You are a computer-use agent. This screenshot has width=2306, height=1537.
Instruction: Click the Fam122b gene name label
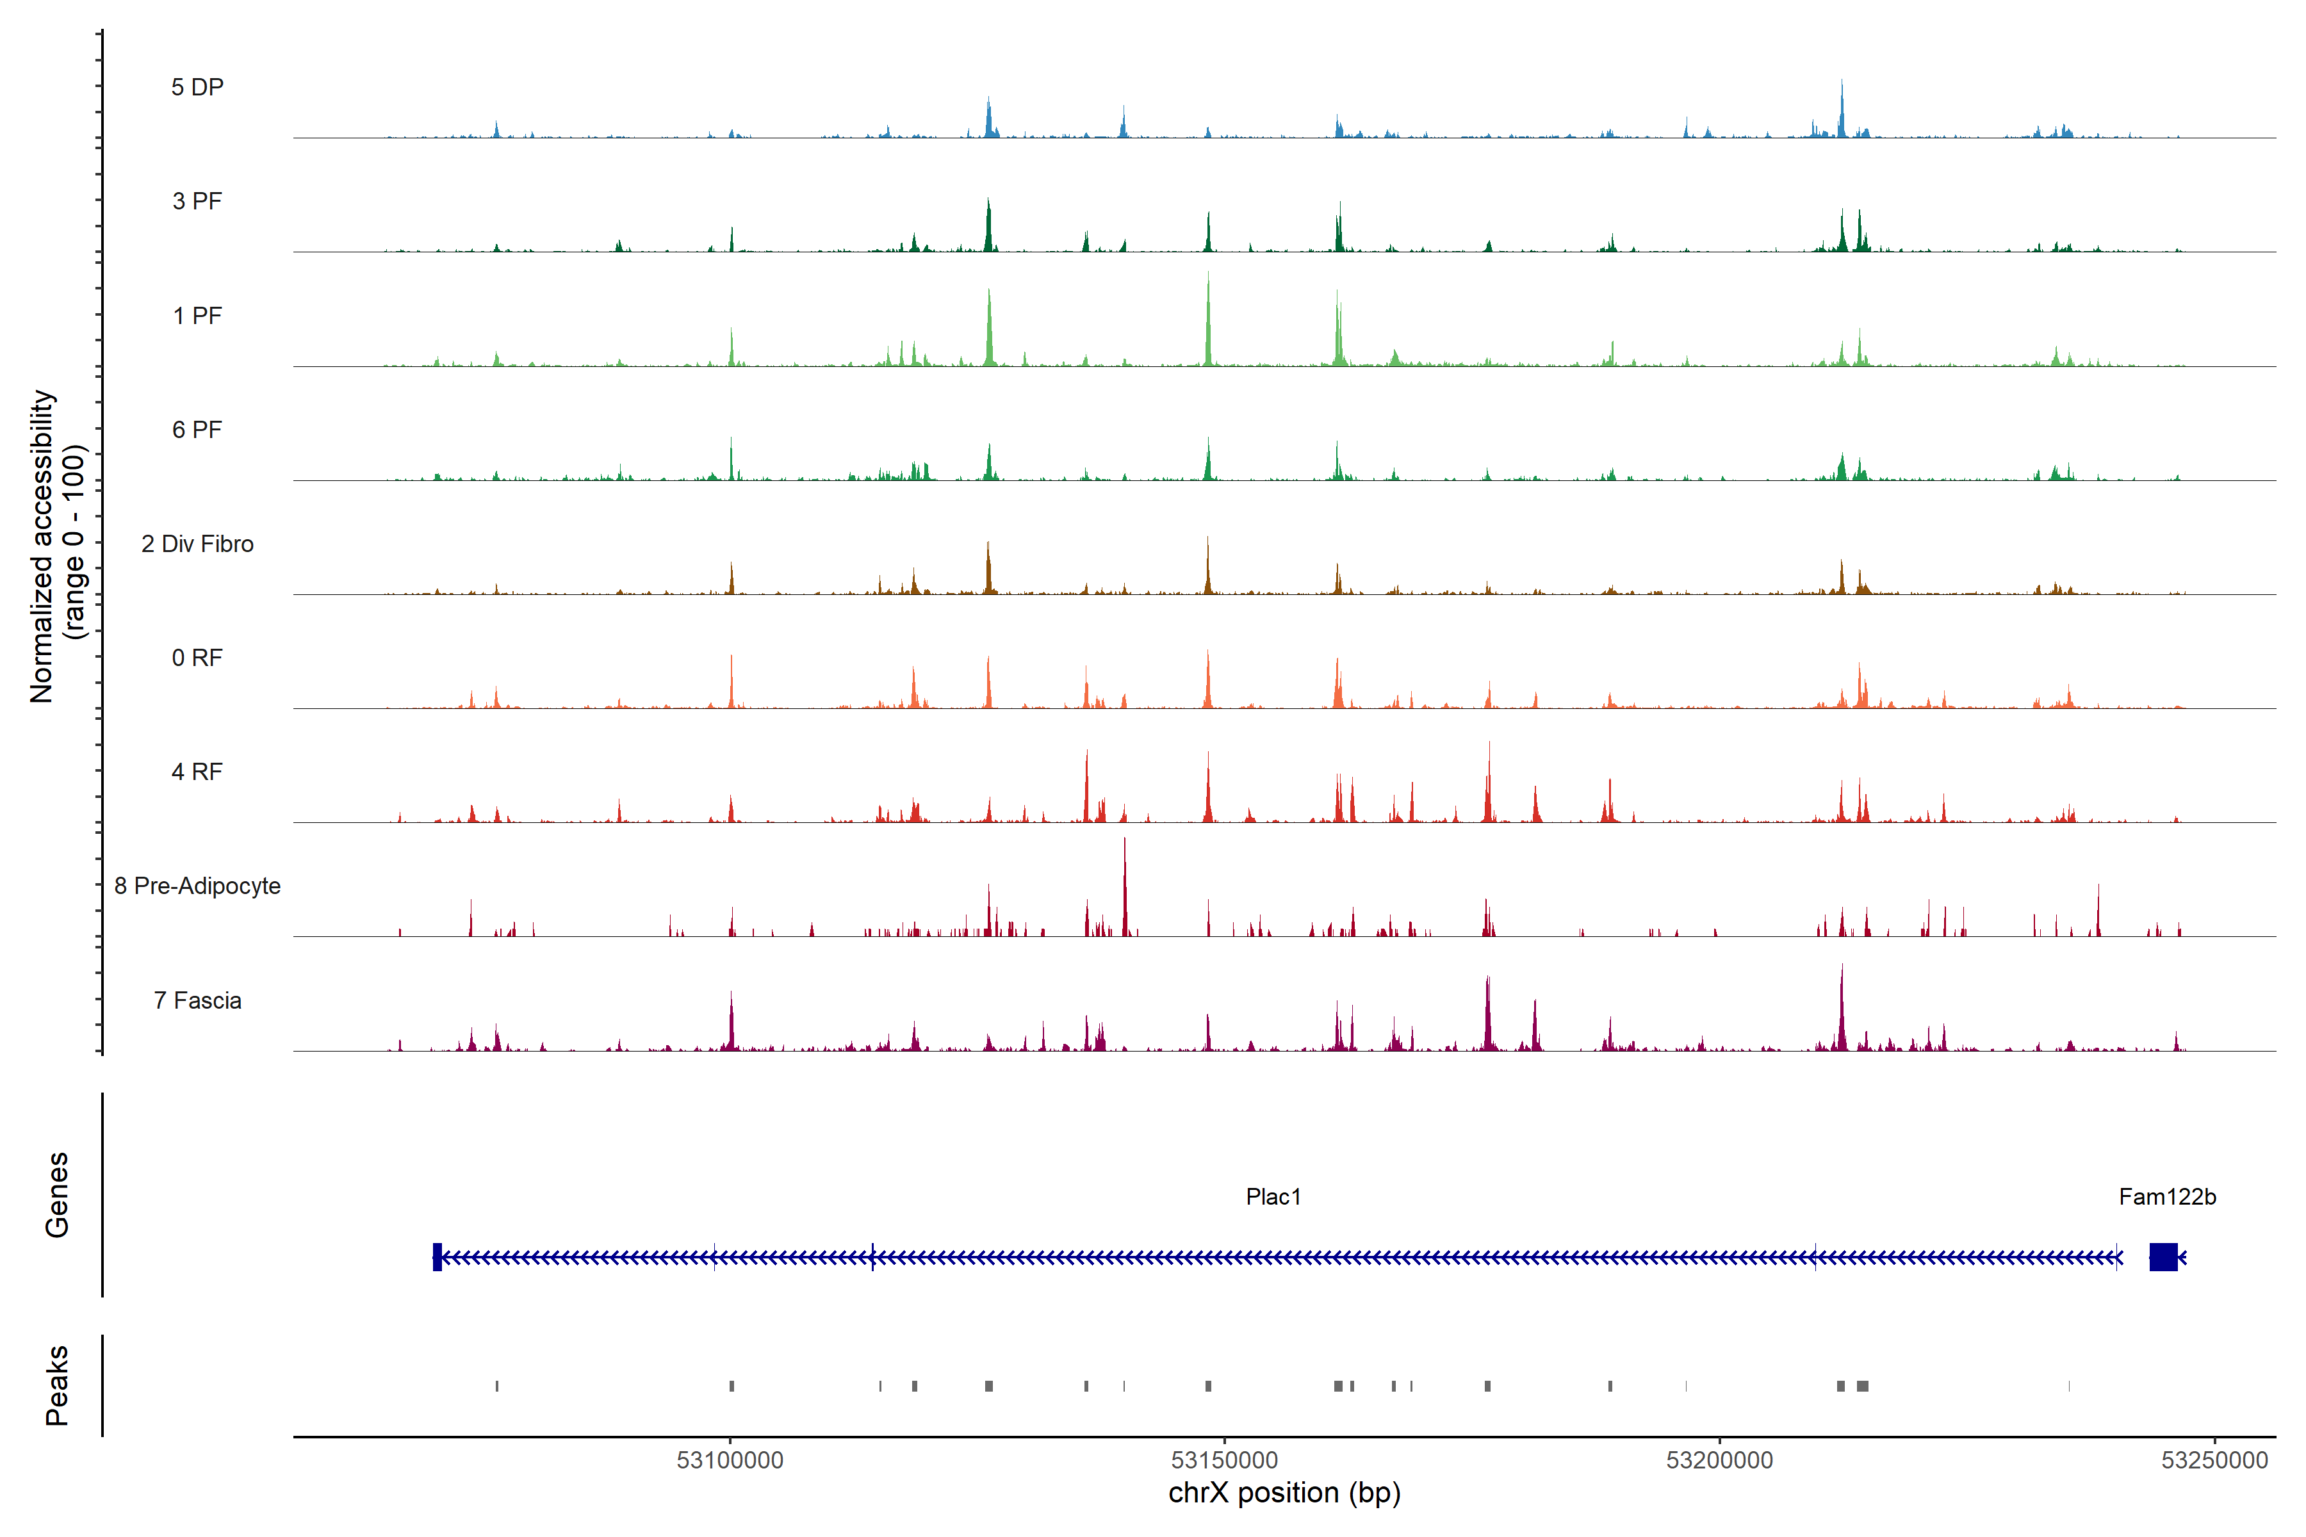pos(2167,1197)
